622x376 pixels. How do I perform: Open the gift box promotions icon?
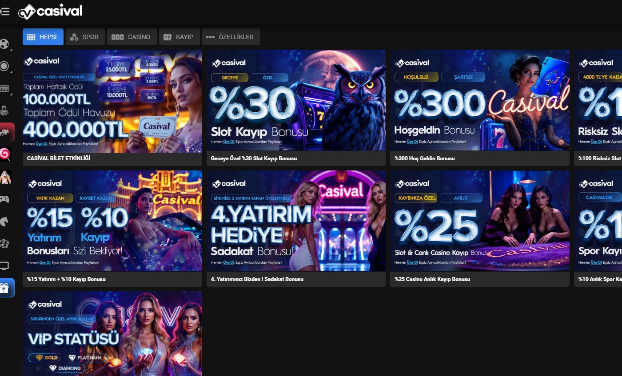[x=5, y=288]
